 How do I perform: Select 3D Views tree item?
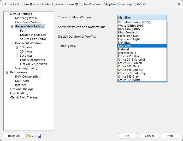tap(26, 56)
